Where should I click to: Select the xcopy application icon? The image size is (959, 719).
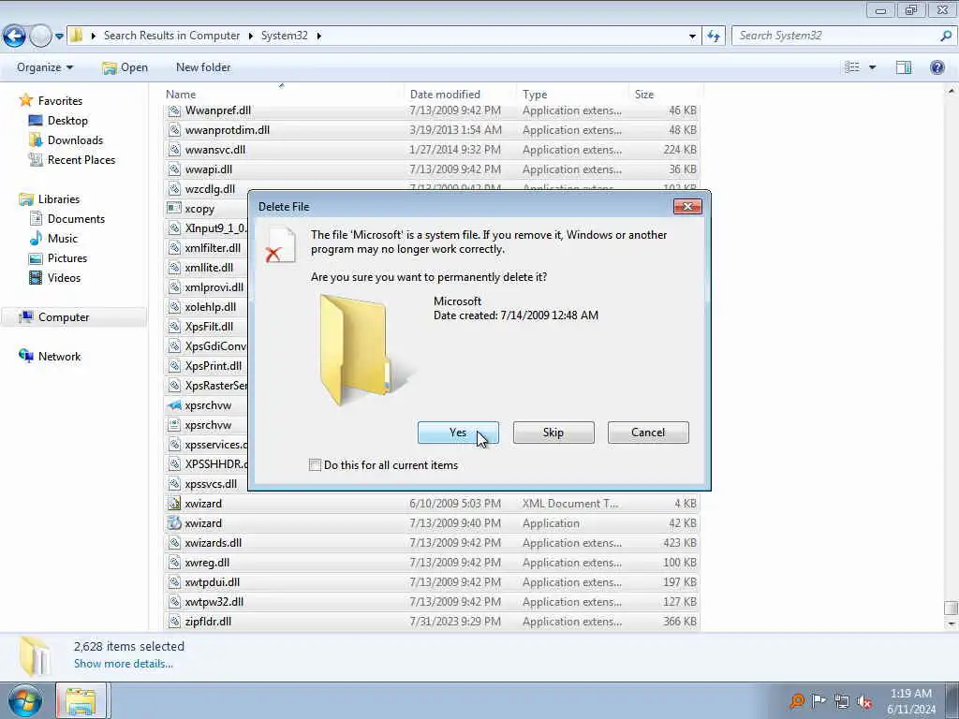174,209
